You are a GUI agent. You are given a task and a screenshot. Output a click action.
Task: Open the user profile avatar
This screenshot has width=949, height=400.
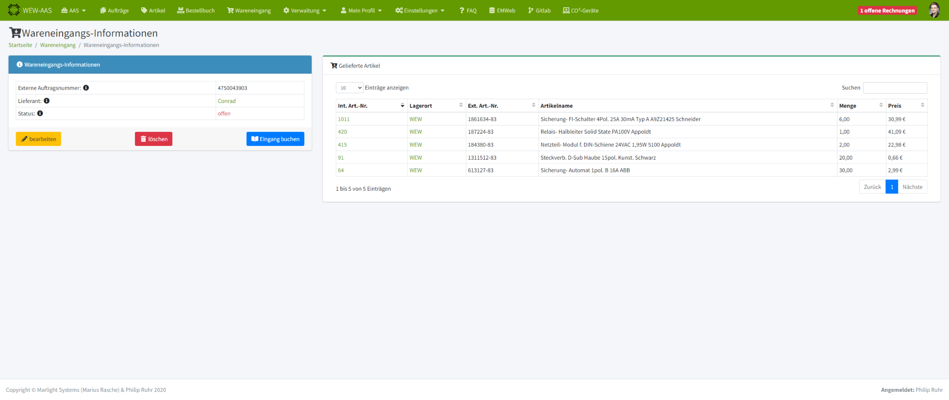pyautogui.click(x=934, y=10)
